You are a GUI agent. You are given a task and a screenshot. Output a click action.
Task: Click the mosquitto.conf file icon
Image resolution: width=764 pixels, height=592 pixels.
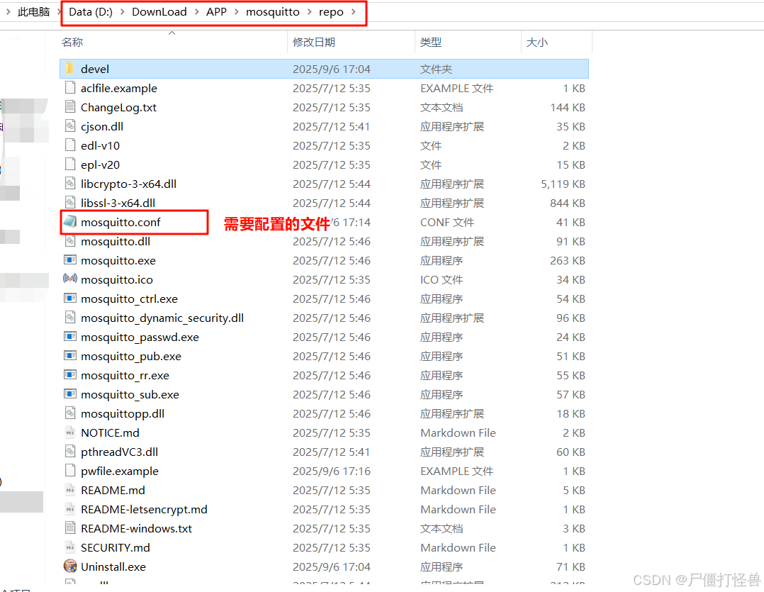(70, 222)
